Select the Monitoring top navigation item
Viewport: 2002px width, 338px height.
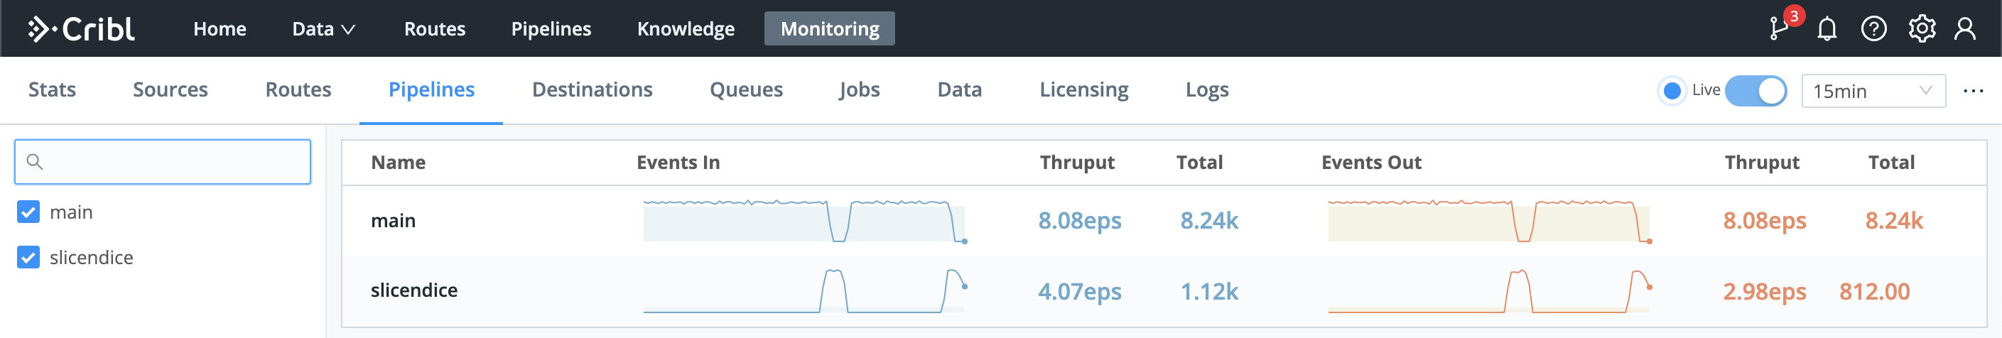click(829, 28)
